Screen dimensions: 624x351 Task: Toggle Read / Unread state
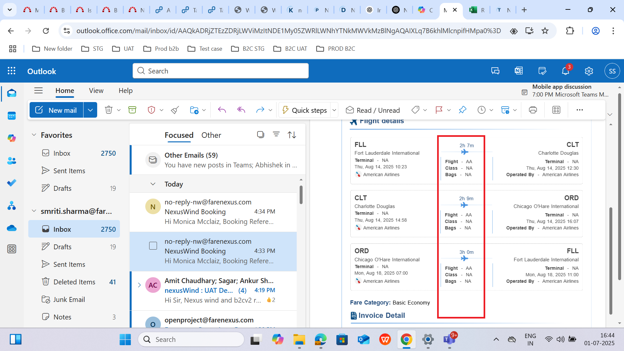(x=373, y=110)
